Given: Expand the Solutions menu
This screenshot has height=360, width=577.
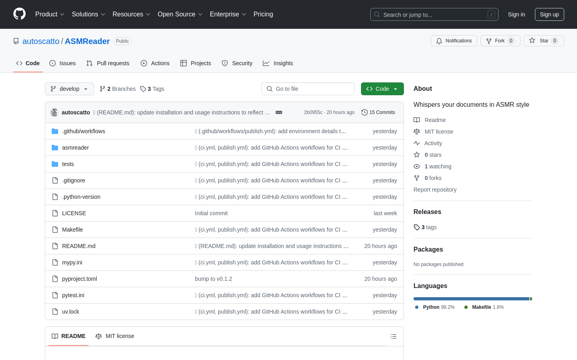Looking at the screenshot, I should (89, 14).
